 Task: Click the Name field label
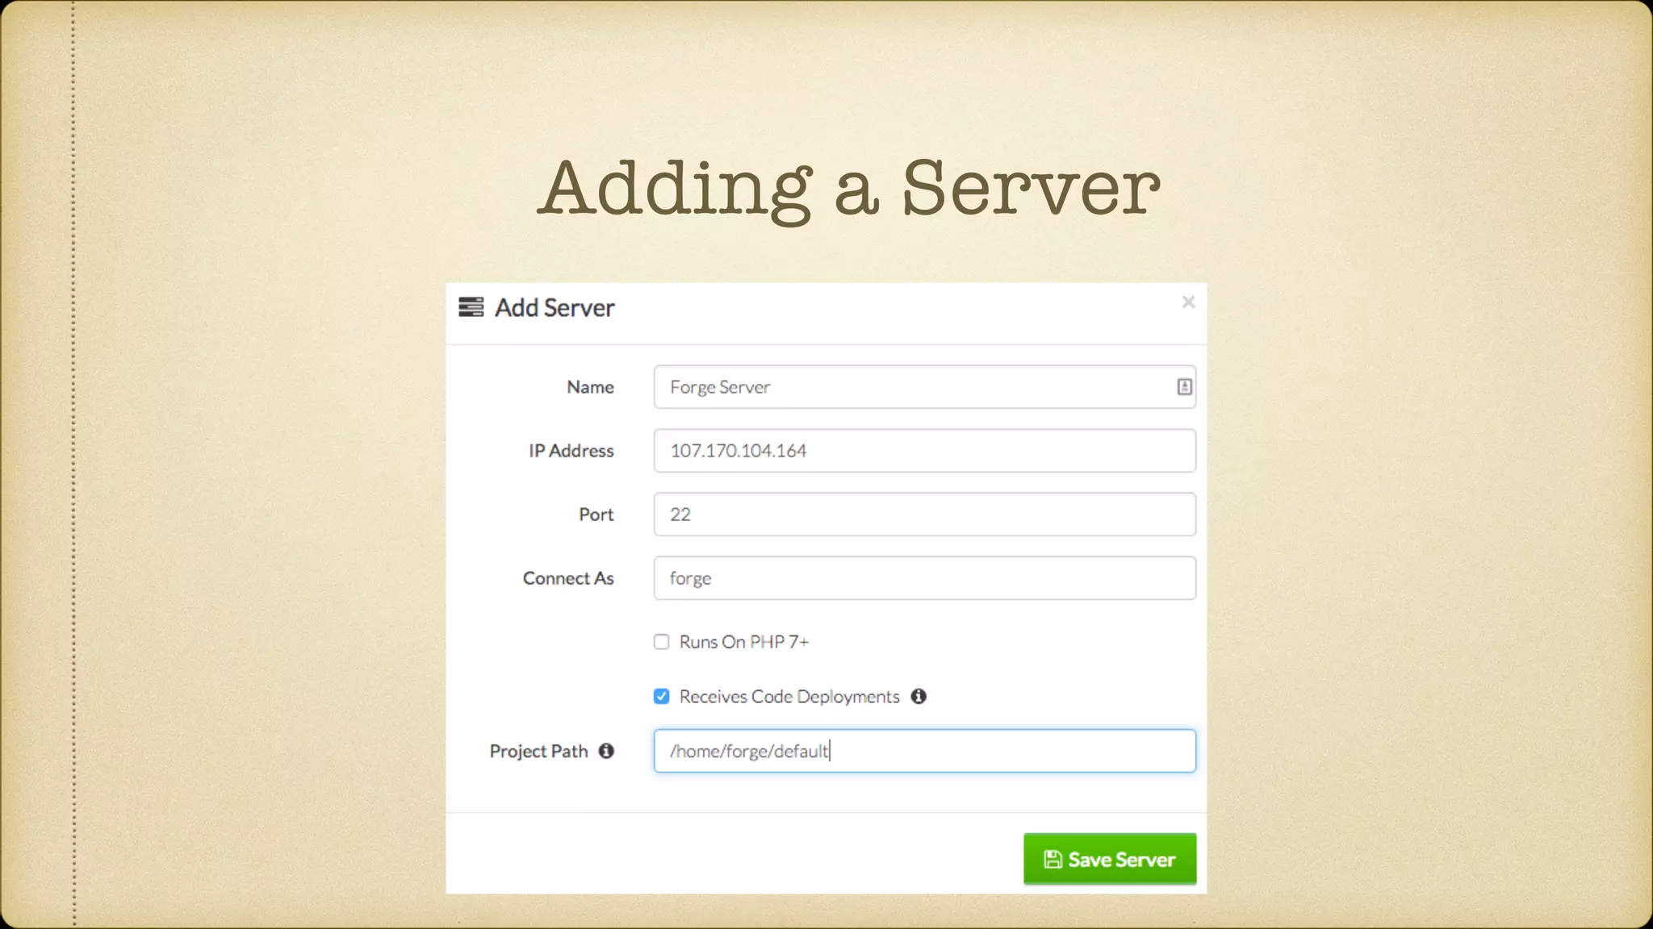click(590, 387)
